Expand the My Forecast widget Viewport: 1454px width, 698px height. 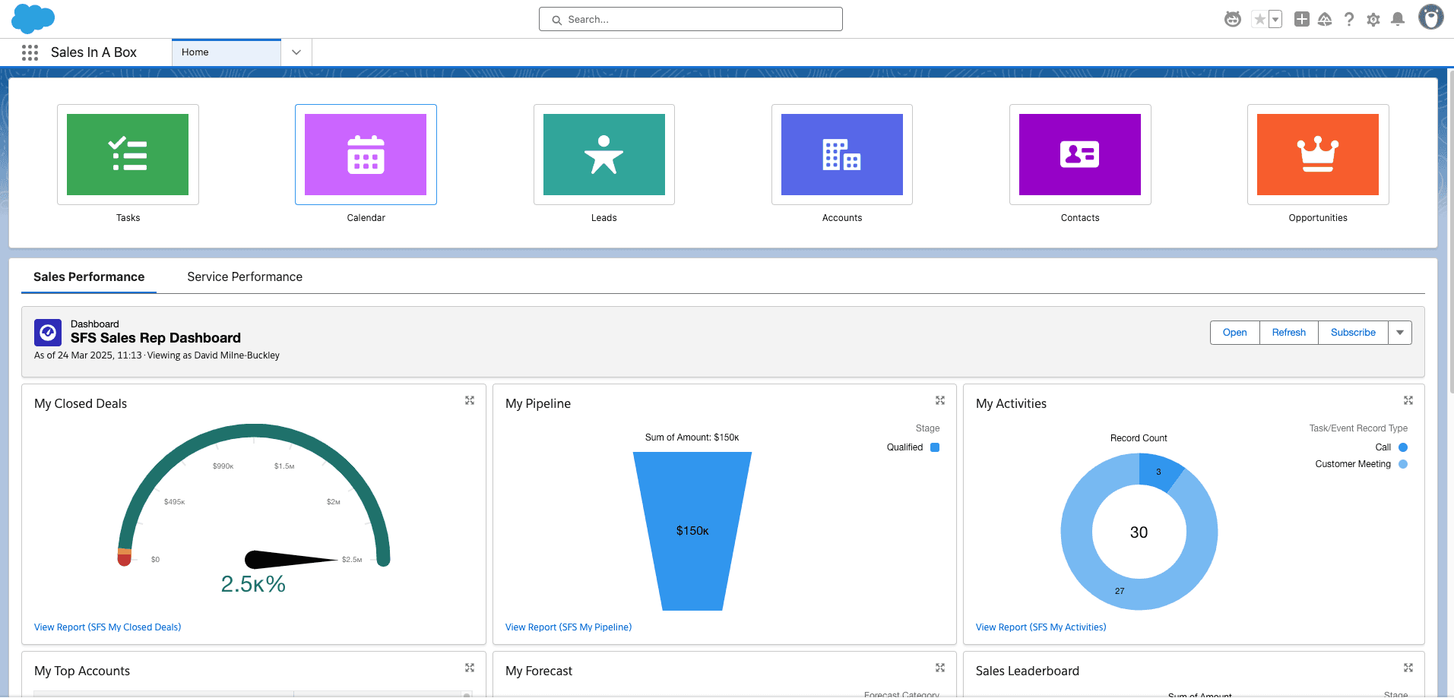(940, 668)
